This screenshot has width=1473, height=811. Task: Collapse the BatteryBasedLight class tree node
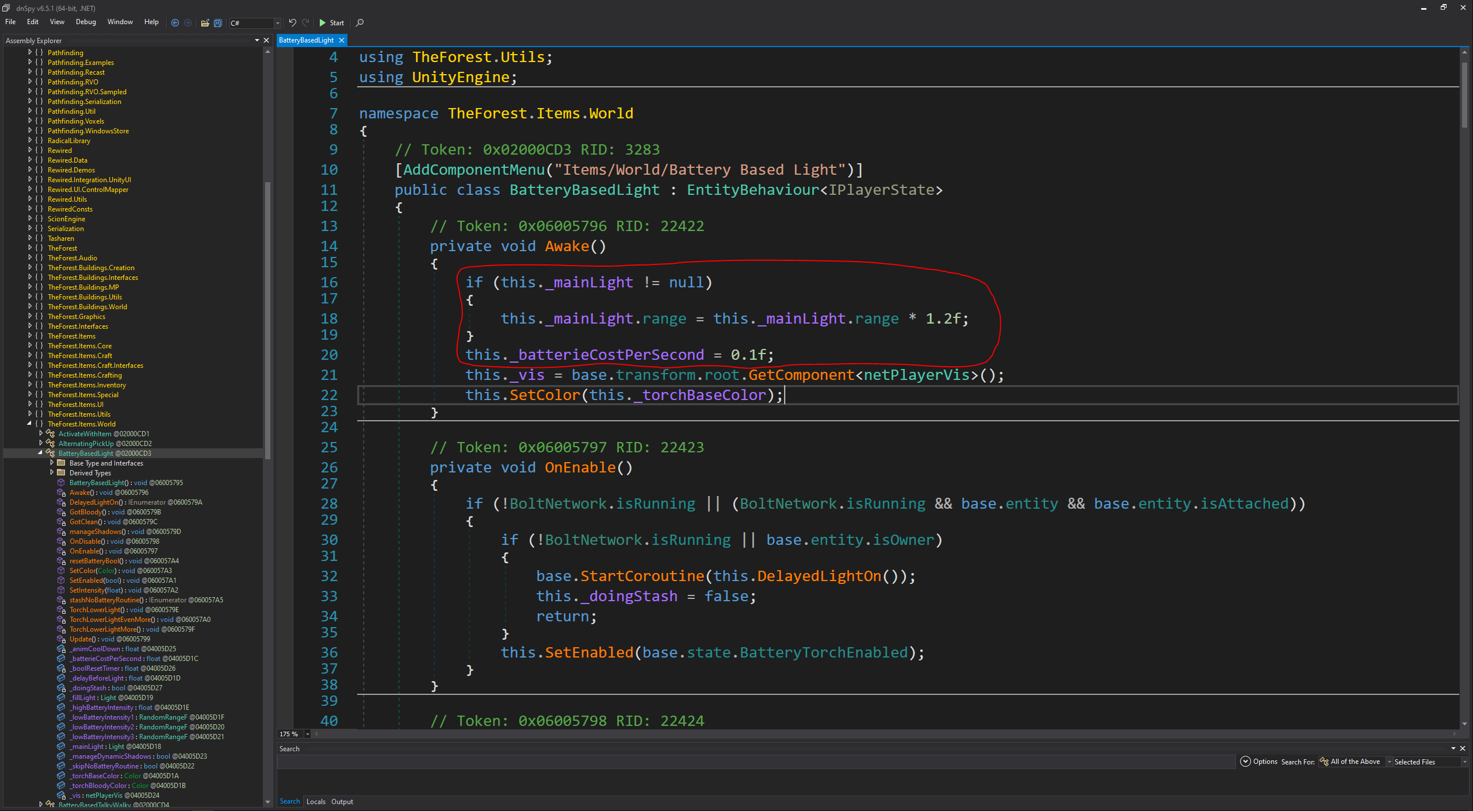point(40,453)
